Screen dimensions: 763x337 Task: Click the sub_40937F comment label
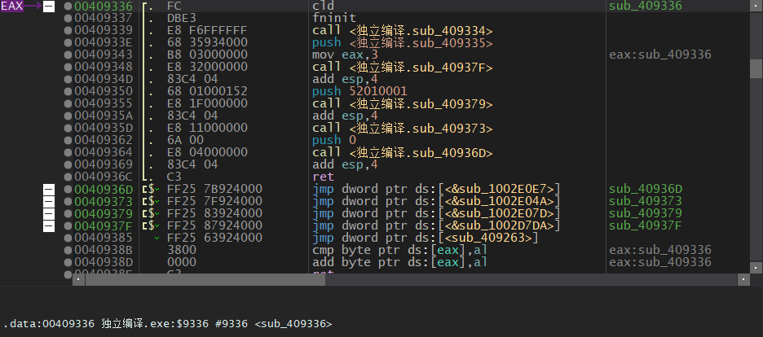(x=646, y=225)
